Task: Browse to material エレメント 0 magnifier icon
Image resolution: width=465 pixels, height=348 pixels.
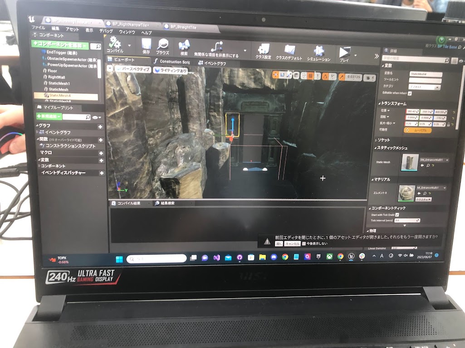Action: (425, 193)
